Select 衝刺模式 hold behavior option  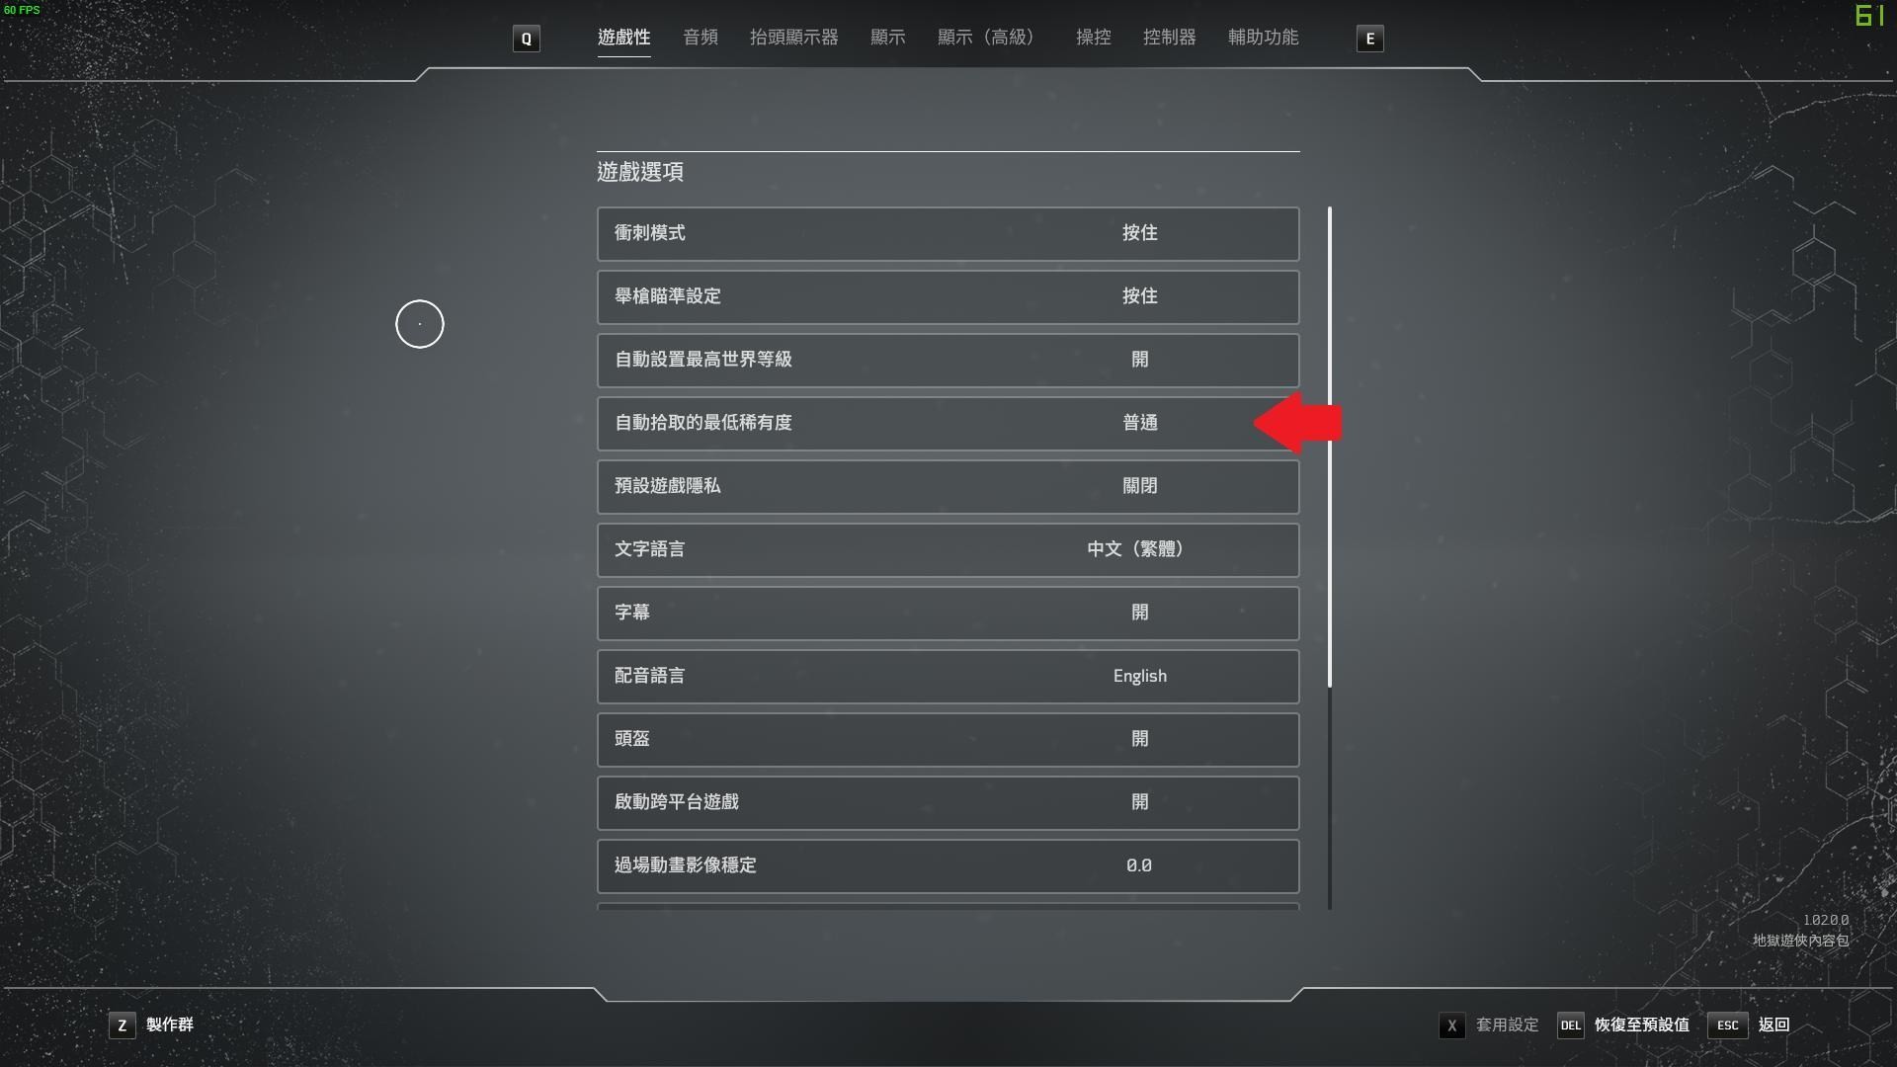click(1140, 232)
